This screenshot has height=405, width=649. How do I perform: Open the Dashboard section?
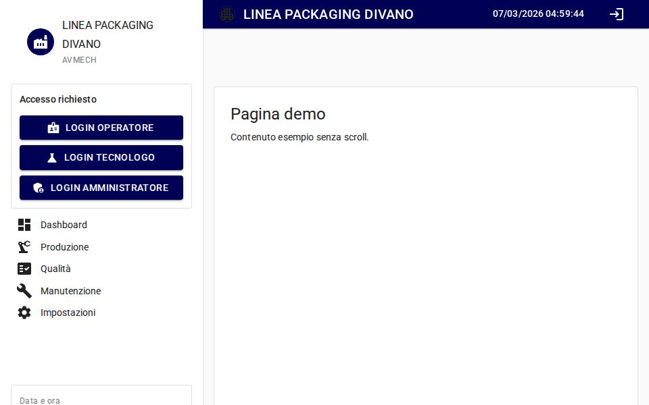tap(64, 225)
